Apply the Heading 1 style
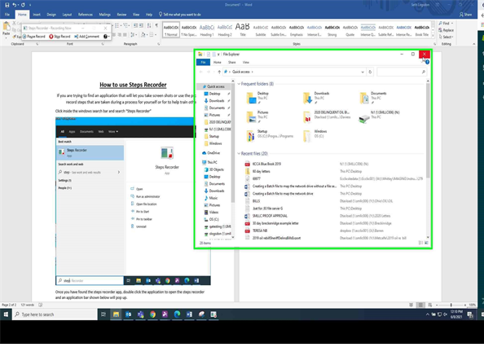Screen dimensions: 484x356 click(x=207, y=30)
